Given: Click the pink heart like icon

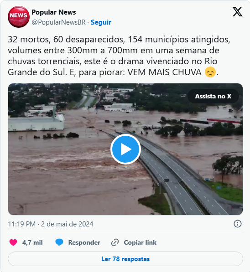Looking at the screenshot, I should [x=13, y=242].
